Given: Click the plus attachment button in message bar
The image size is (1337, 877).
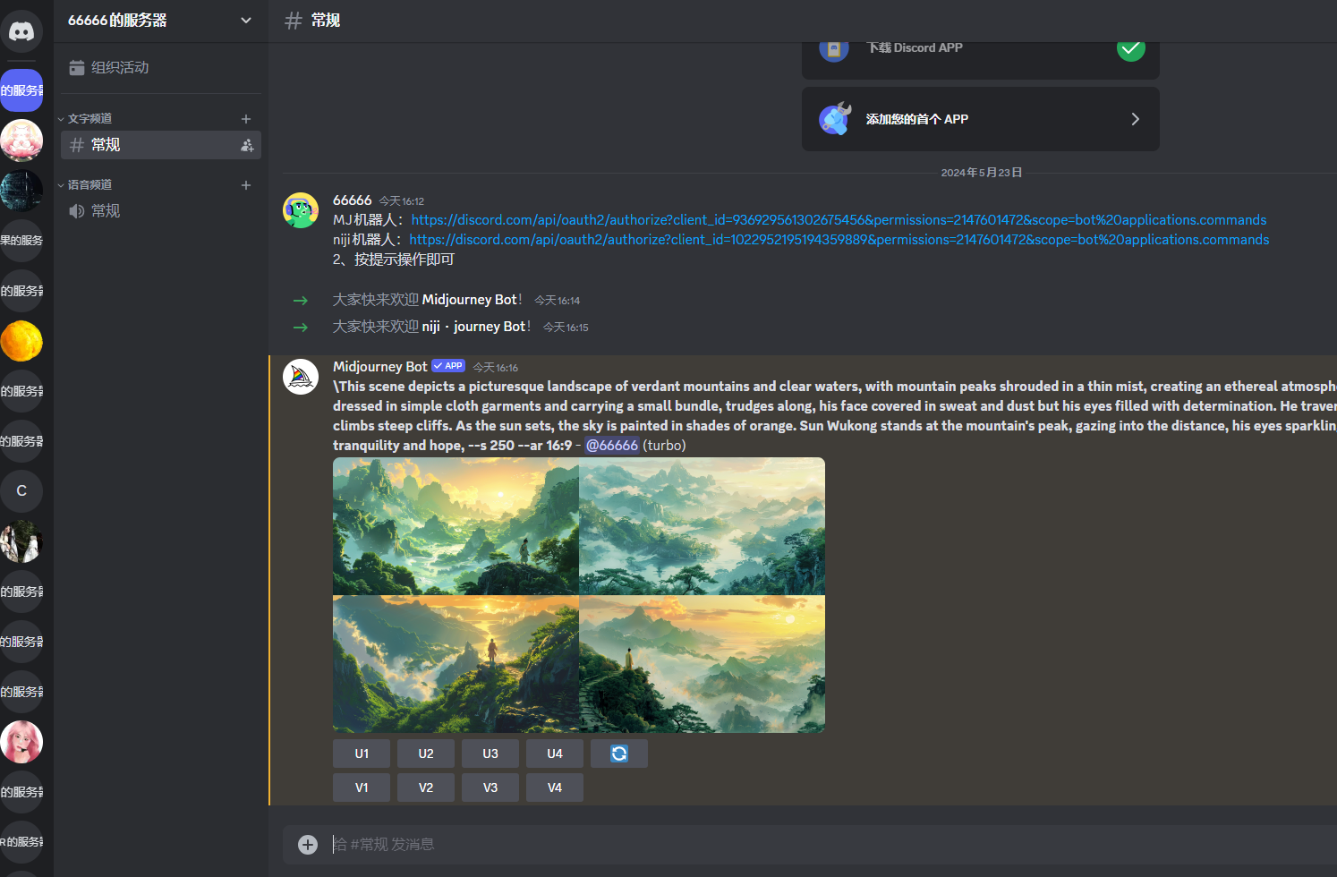Looking at the screenshot, I should tap(308, 845).
